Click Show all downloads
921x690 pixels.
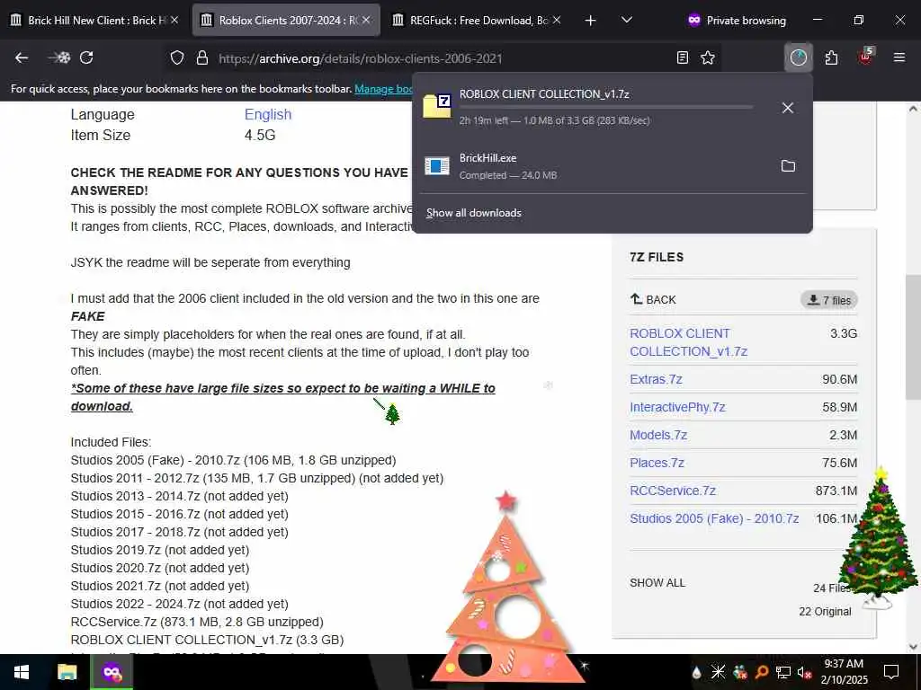coord(473,213)
